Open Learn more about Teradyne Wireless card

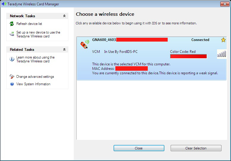(x=35, y=59)
